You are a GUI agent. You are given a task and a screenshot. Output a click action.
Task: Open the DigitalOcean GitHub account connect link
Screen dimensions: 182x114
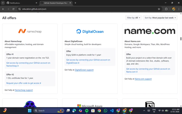pyautogui.click(x=88, y=61)
